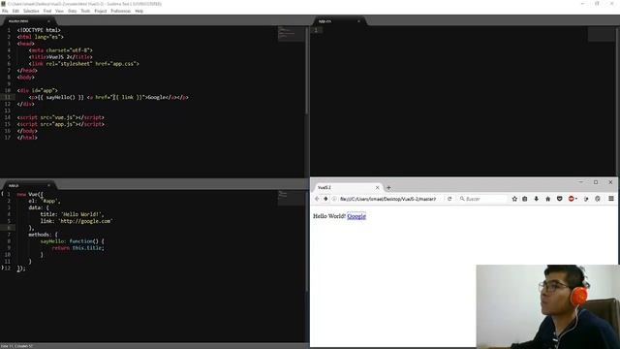Open the Edit menu
Viewport: 620px width, 349px height.
click(15, 11)
